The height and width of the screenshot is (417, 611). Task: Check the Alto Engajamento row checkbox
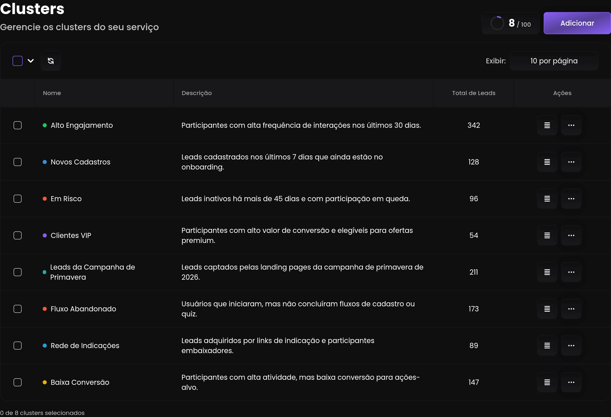coord(18,125)
